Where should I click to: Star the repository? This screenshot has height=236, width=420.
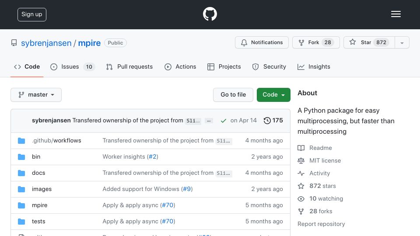pos(369,42)
